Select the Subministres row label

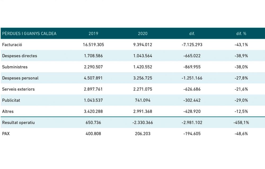click(x=15, y=67)
